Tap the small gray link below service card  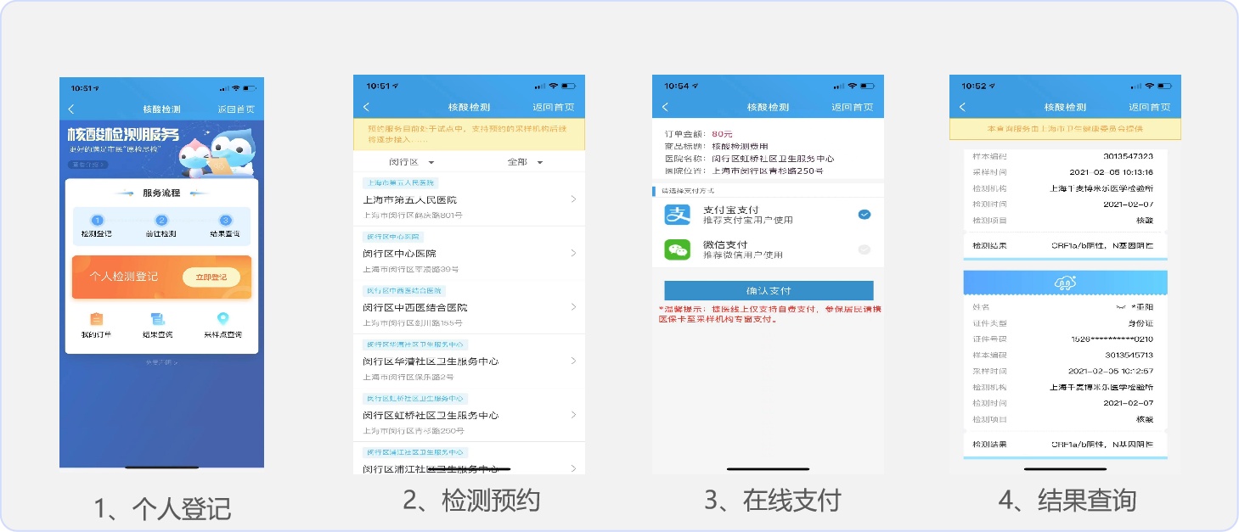[x=161, y=362]
